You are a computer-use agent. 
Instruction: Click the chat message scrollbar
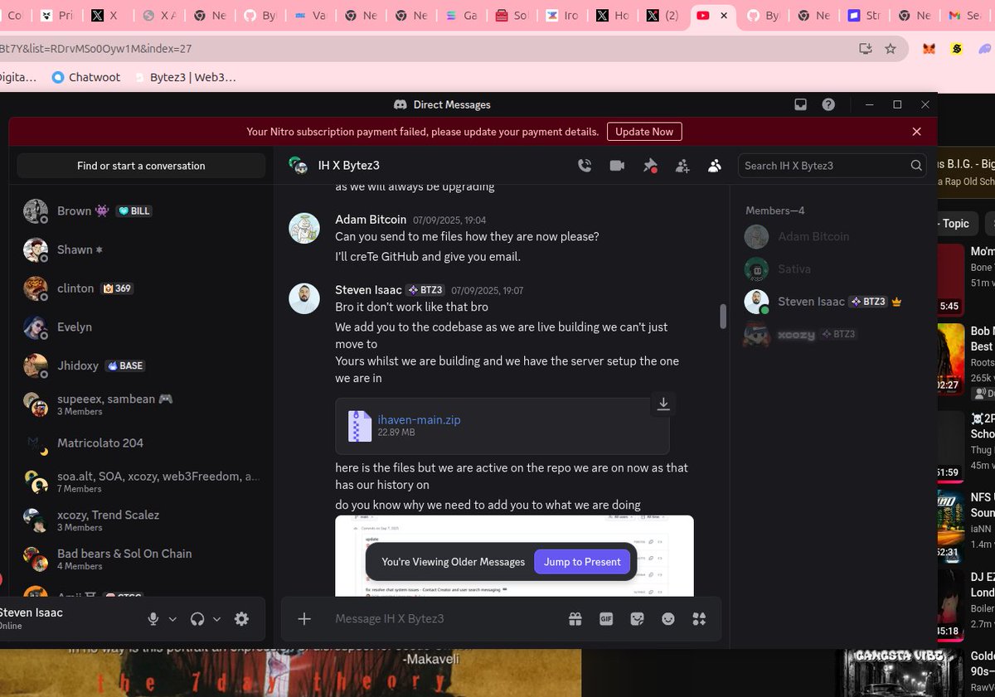pyautogui.click(x=723, y=316)
